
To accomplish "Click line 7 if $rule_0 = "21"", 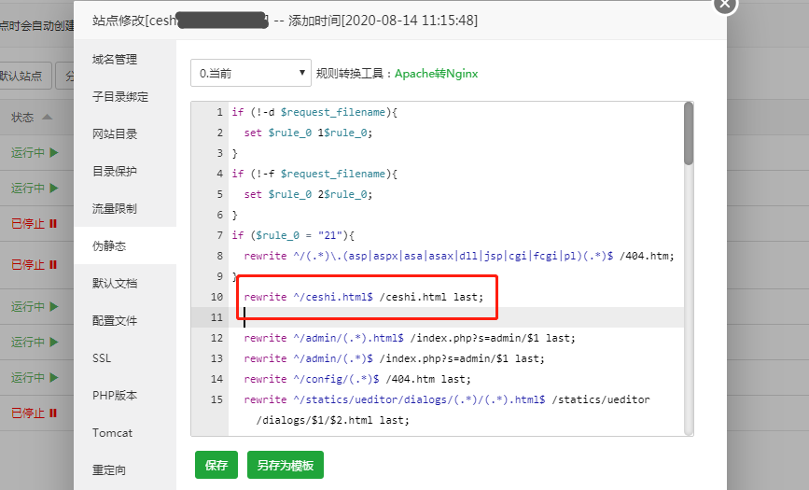I will (293, 235).
